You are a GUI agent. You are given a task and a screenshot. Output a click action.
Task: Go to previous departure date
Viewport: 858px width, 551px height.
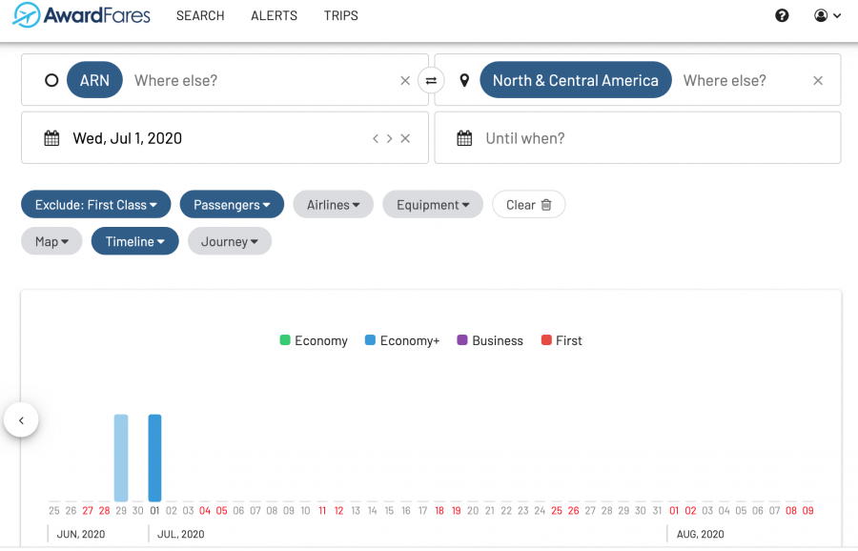pyautogui.click(x=376, y=139)
